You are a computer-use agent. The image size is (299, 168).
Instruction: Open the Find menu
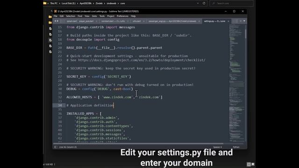80,16
